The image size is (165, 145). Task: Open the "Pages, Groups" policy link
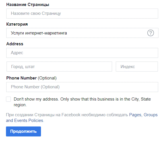[143, 115]
